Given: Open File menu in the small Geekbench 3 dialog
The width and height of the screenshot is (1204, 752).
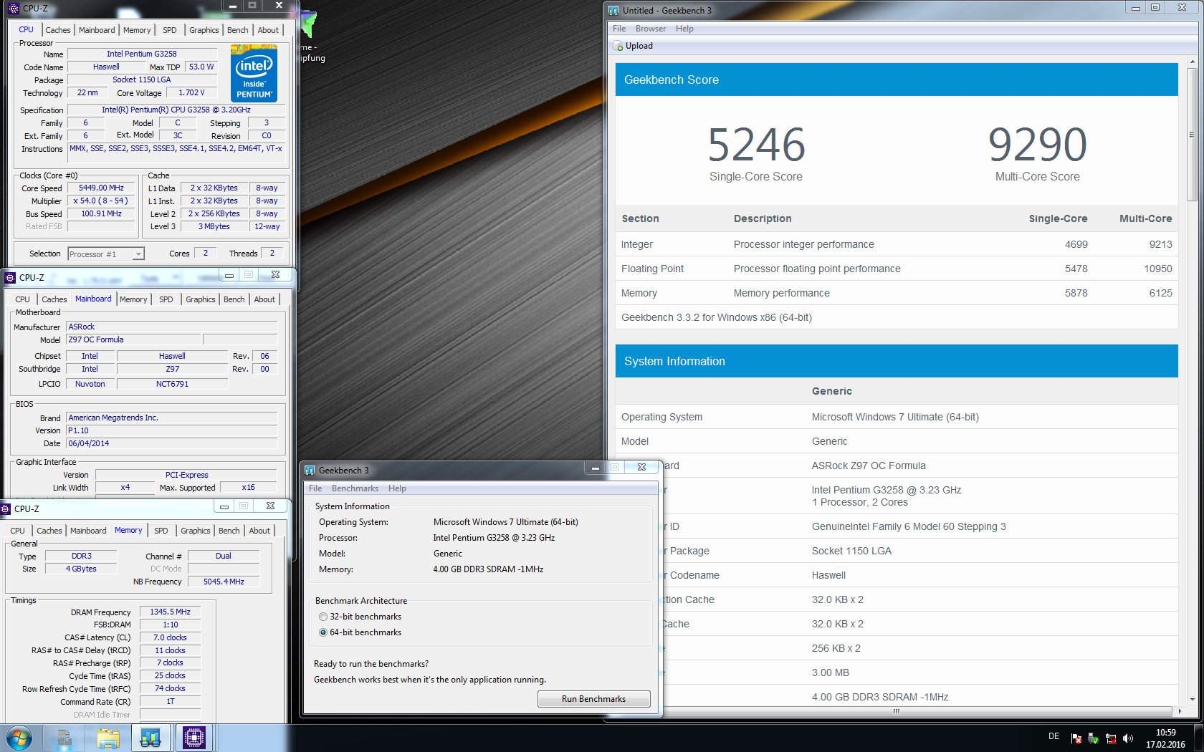Looking at the screenshot, I should (x=315, y=488).
